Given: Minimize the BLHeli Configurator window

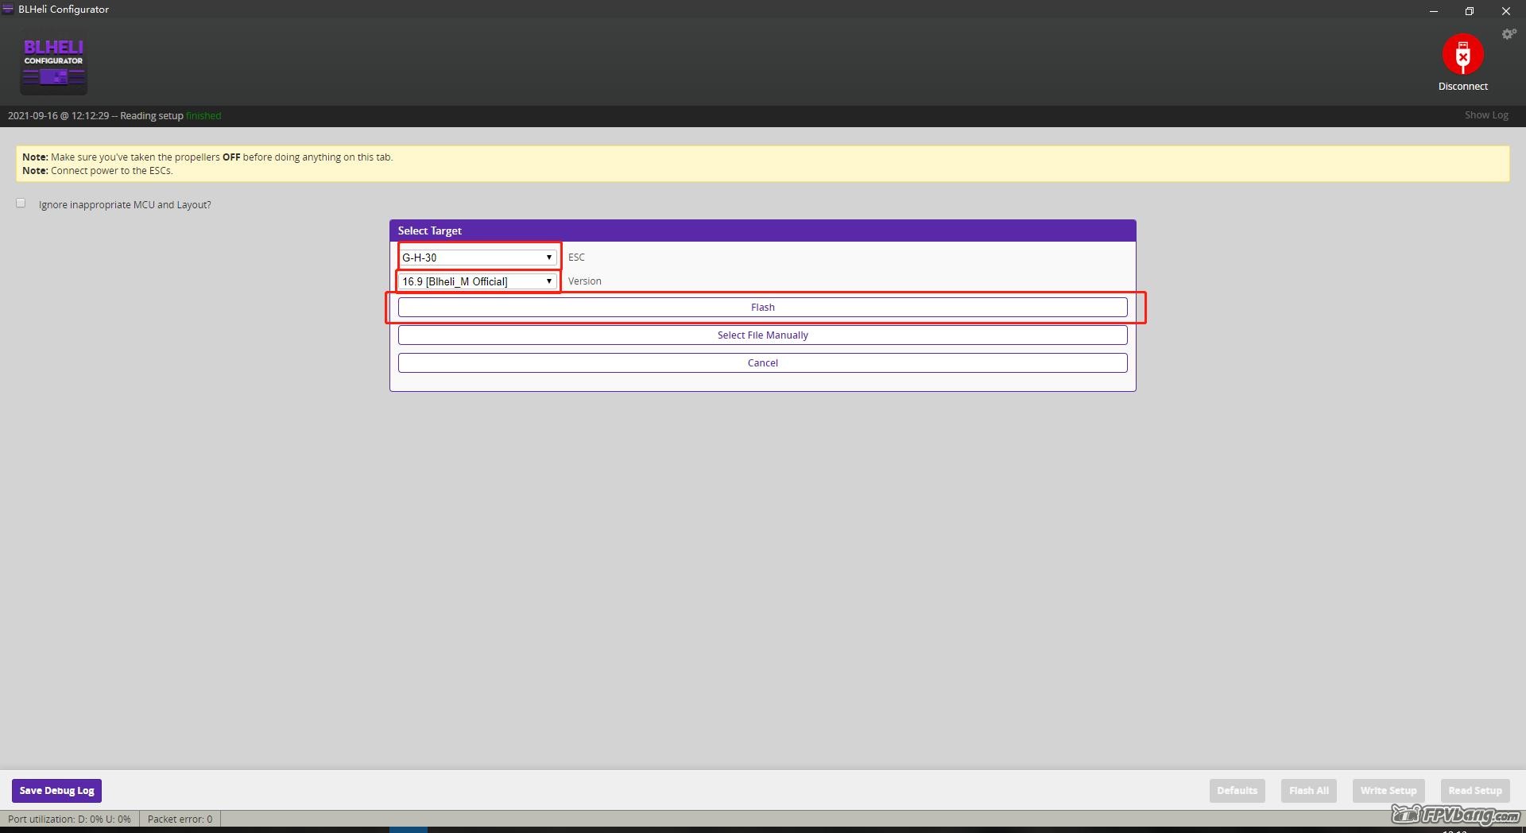Looking at the screenshot, I should coord(1434,11).
